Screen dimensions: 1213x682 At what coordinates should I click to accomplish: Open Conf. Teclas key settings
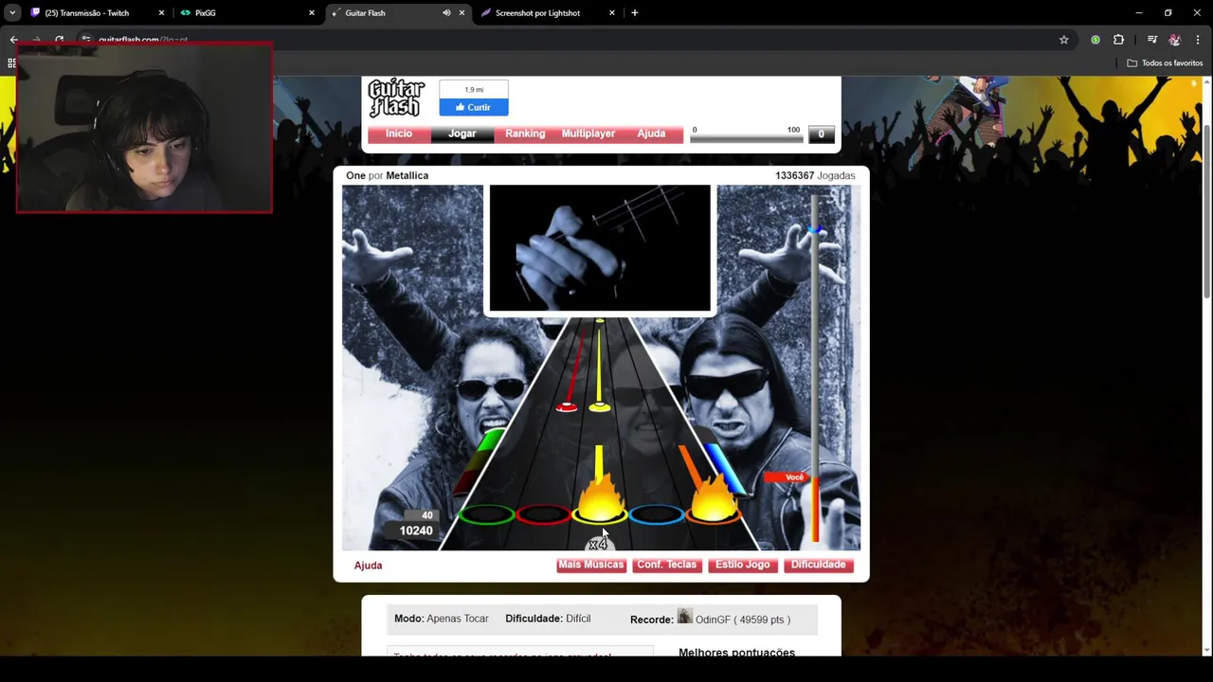pyautogui.click(x=666, y=565)
